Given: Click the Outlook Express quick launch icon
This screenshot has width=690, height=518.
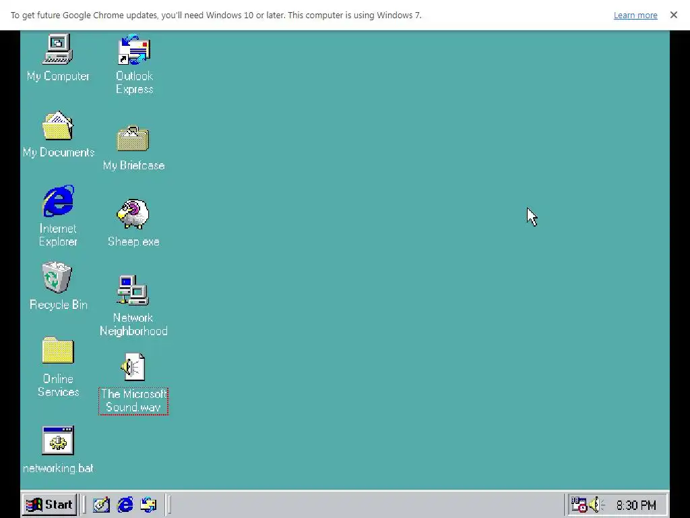Looking at the screenshot, I should pyautogui.click(x=148, y=505).
